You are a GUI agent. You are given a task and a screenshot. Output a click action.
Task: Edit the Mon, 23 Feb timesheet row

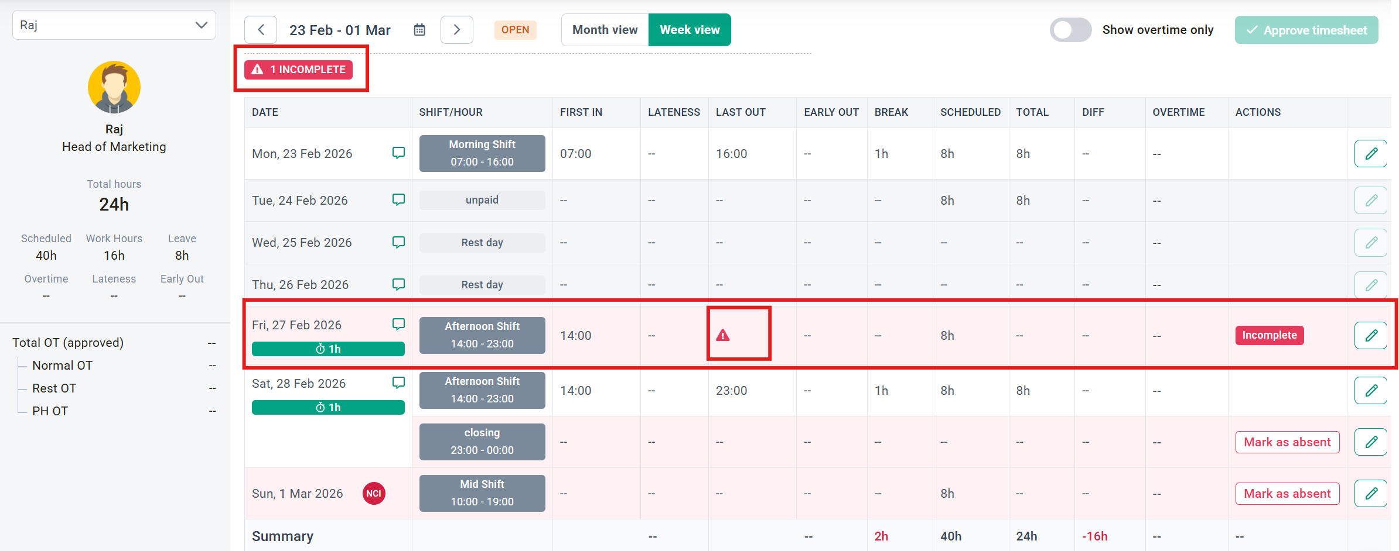click(1370, 154)
